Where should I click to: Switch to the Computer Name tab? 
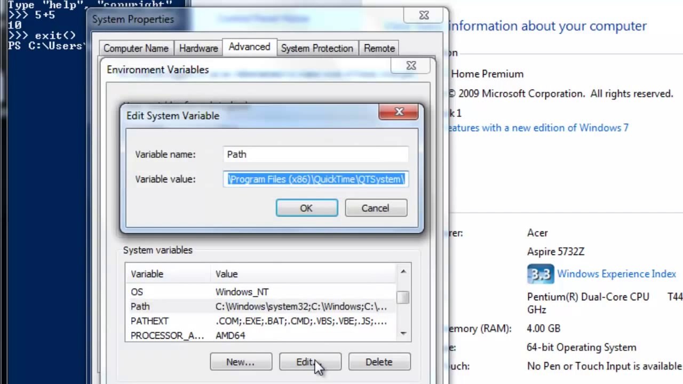tap(136, 48)
